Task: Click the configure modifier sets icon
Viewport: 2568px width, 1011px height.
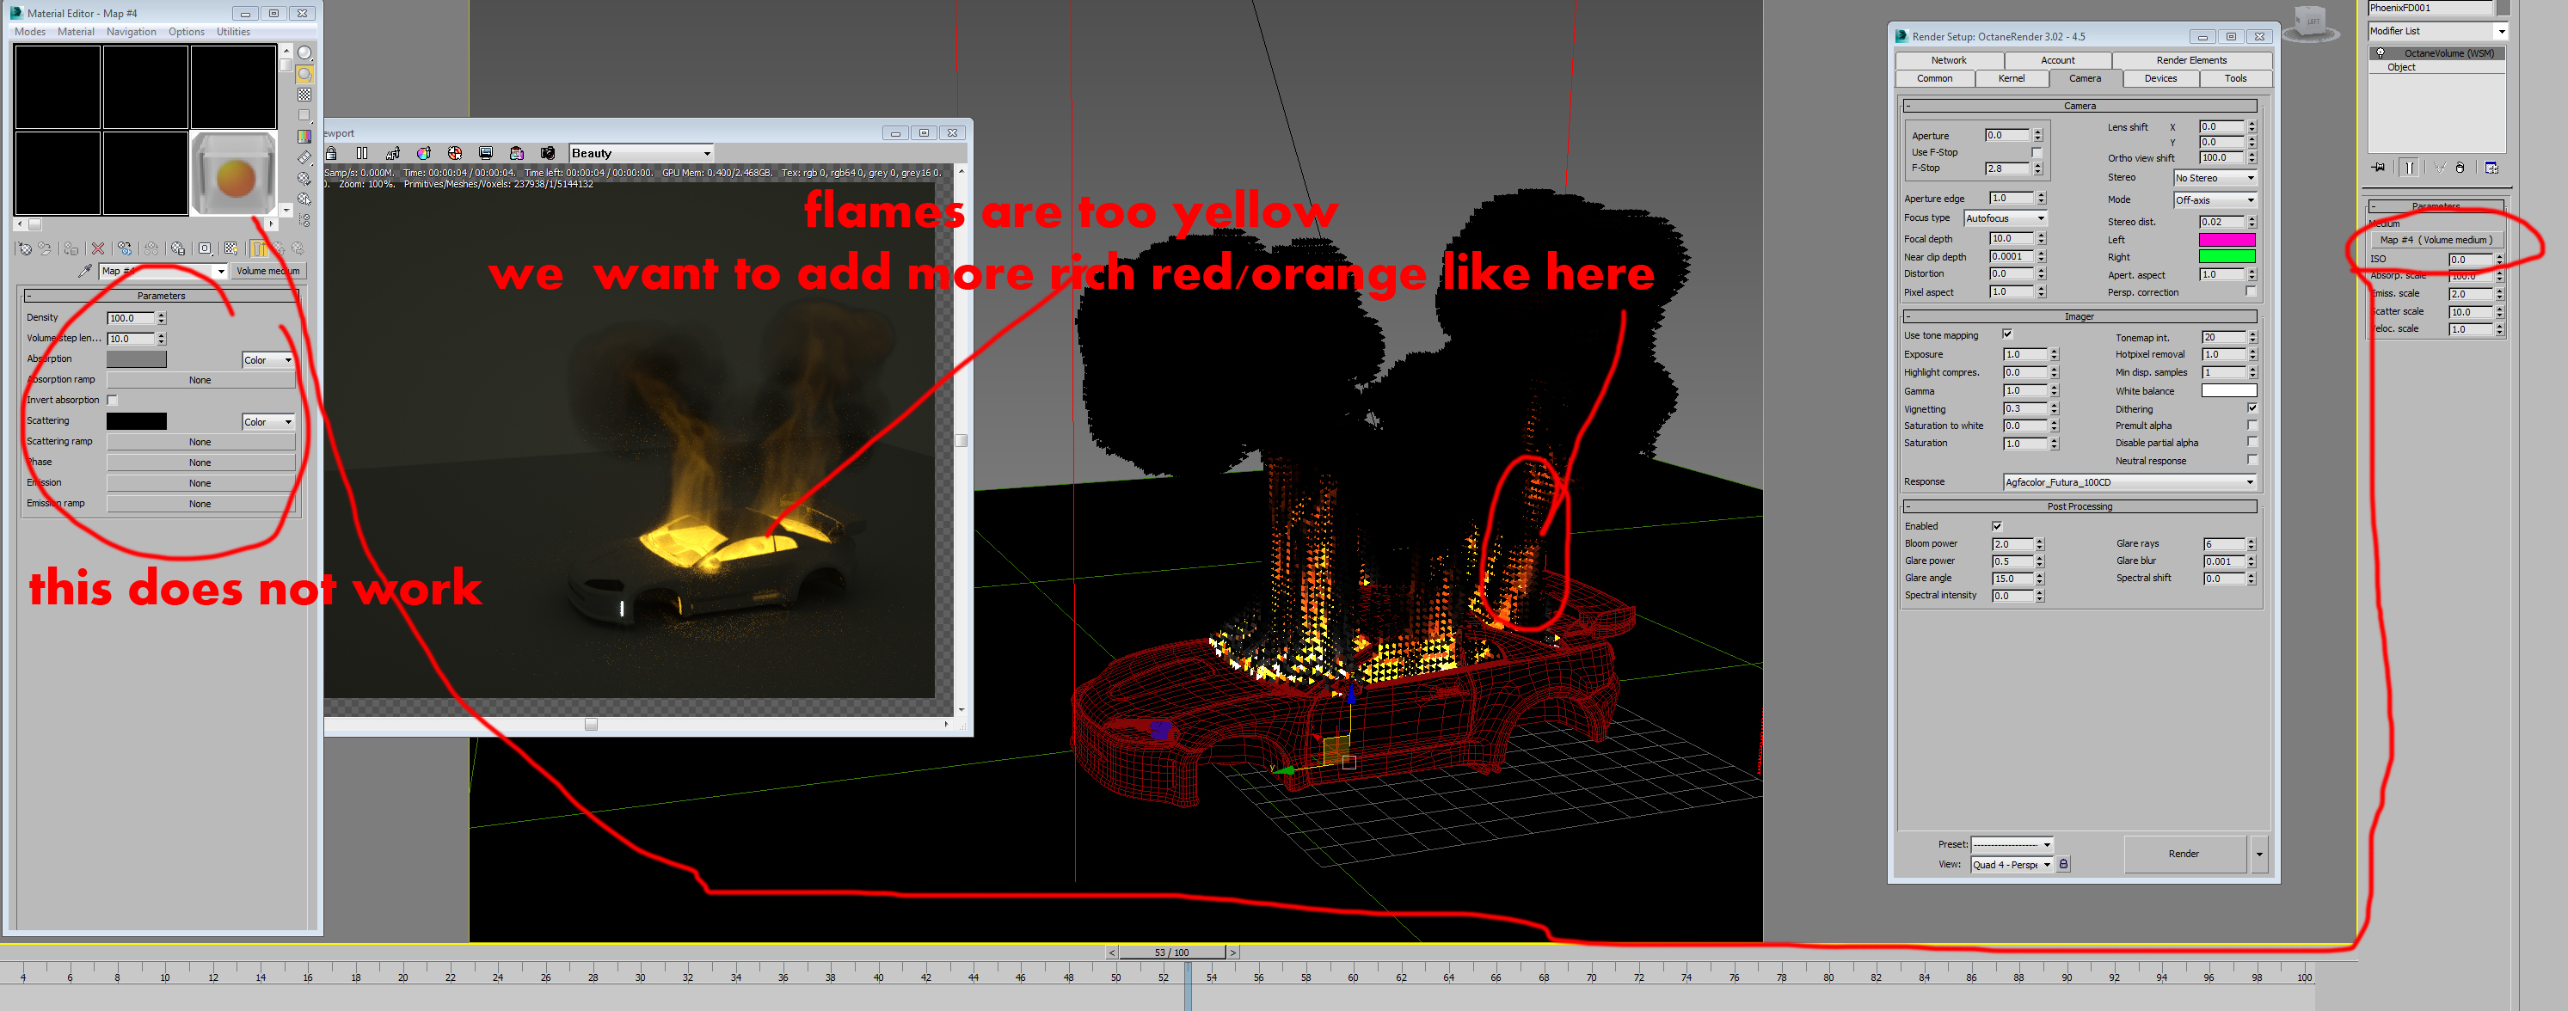Action: coord(2491,168)
